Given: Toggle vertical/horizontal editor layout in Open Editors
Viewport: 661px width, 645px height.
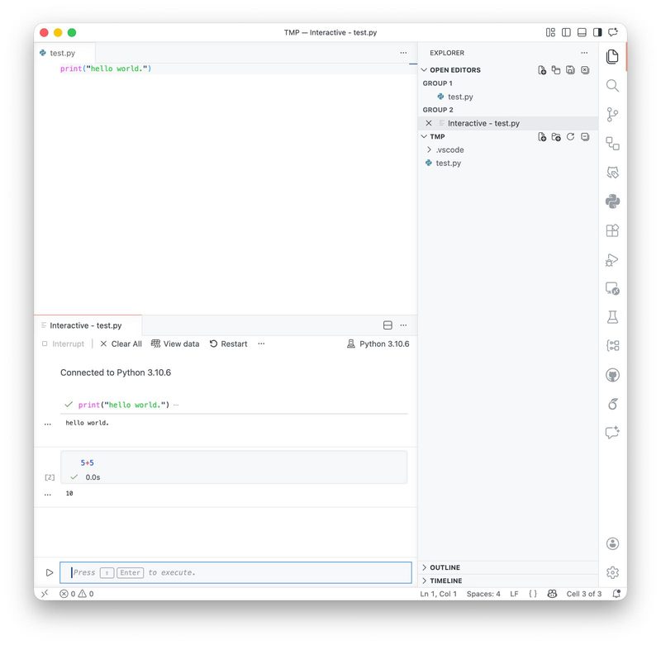Looking at the screenshot, I should click(556, 70).
